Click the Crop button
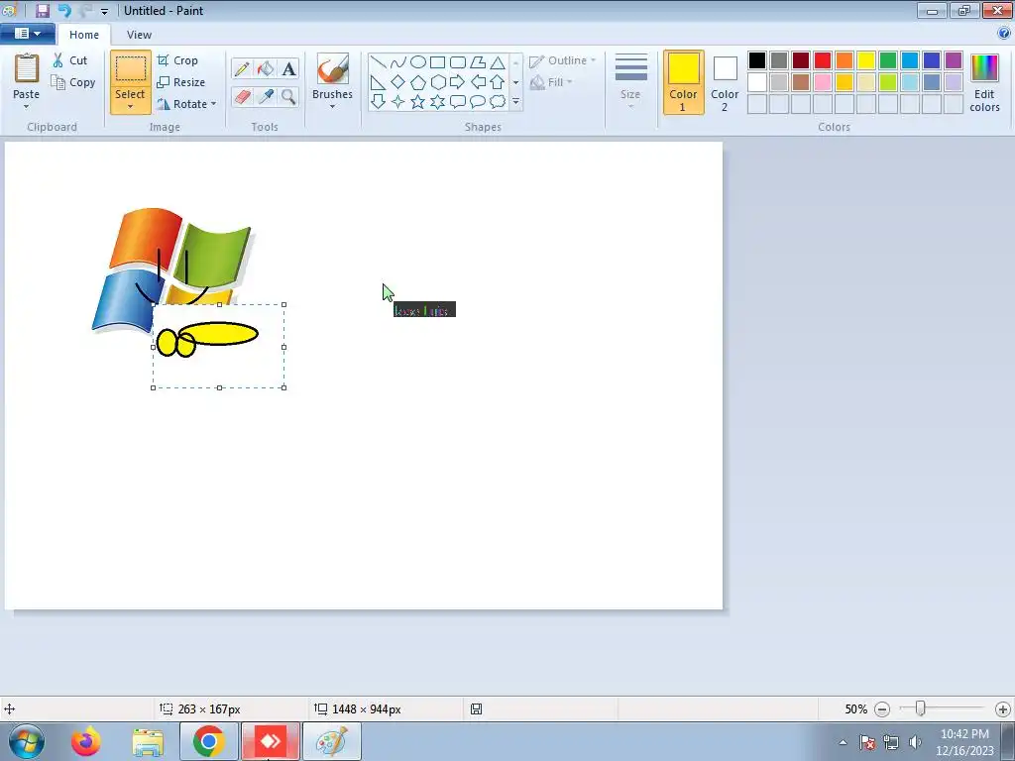1015x761 pixels. [x=178, y=60]
